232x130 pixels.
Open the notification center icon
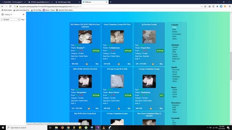228,127
